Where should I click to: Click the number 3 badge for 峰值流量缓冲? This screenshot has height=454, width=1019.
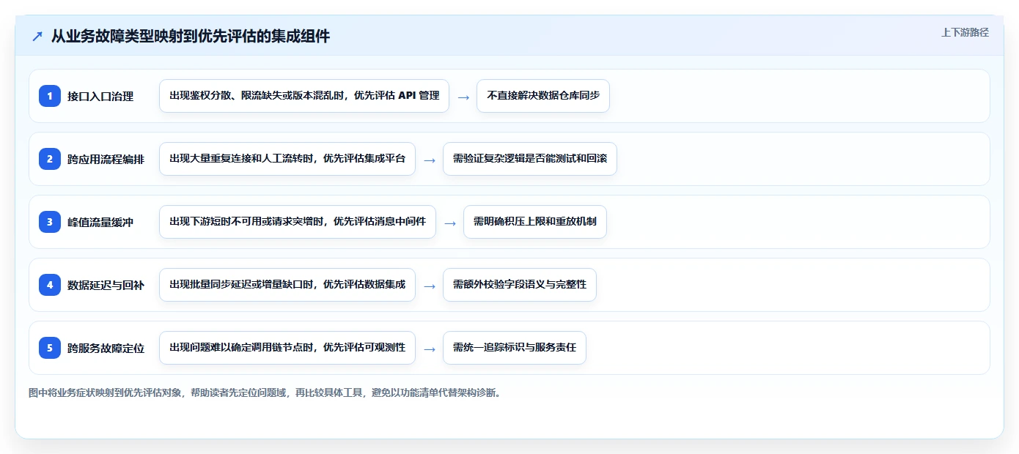point(50,222)
